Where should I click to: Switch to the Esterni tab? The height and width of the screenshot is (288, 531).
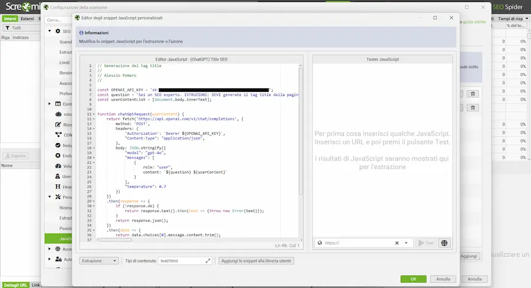pos(27,19)
